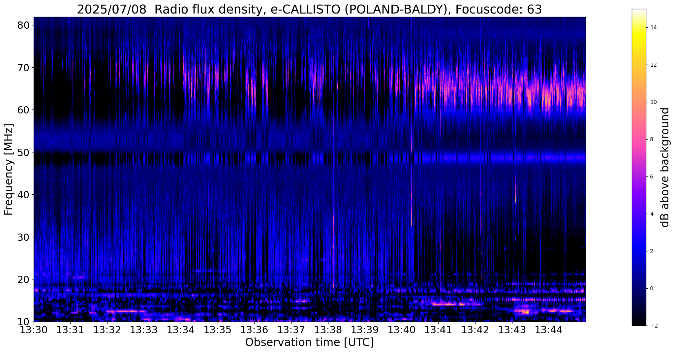Click the colorbar tick label 4

tap(651, 214)
